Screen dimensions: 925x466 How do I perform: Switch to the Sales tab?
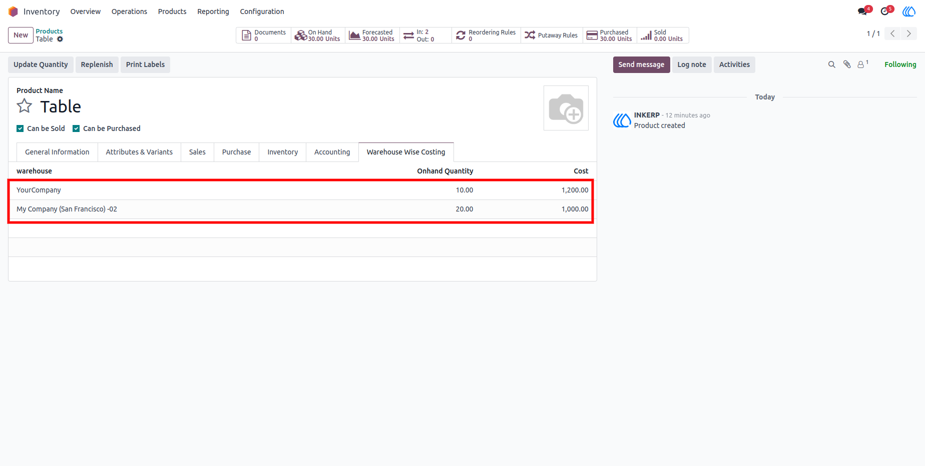[x=197, y=152]
